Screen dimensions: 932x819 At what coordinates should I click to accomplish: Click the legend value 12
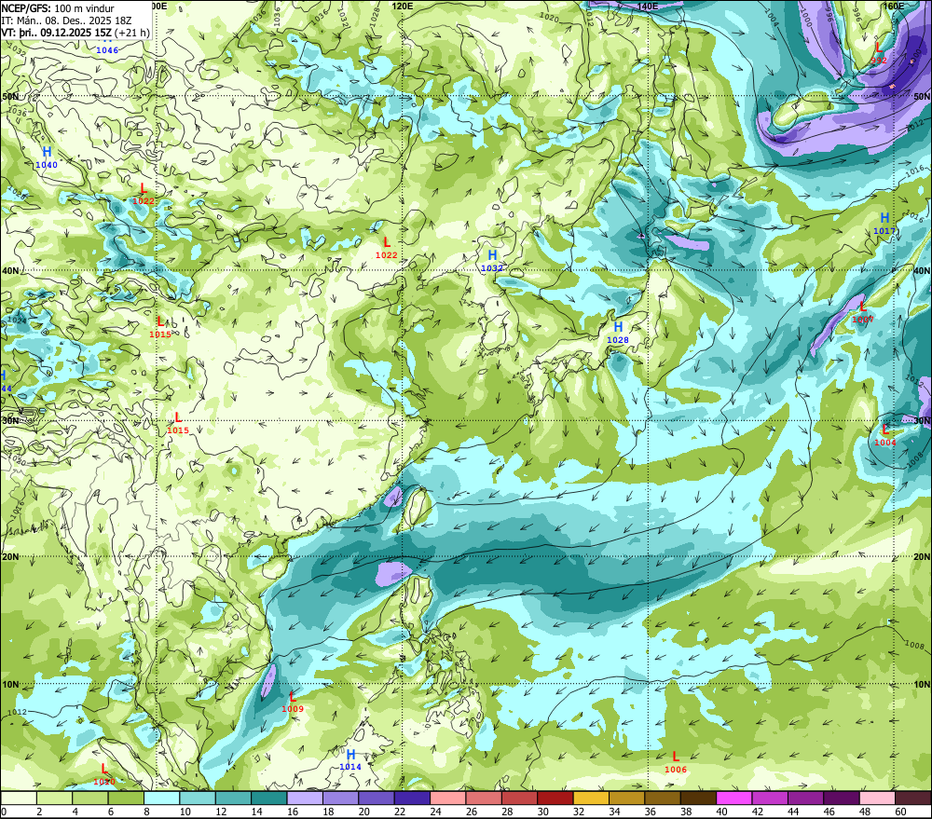click(221, 812)
